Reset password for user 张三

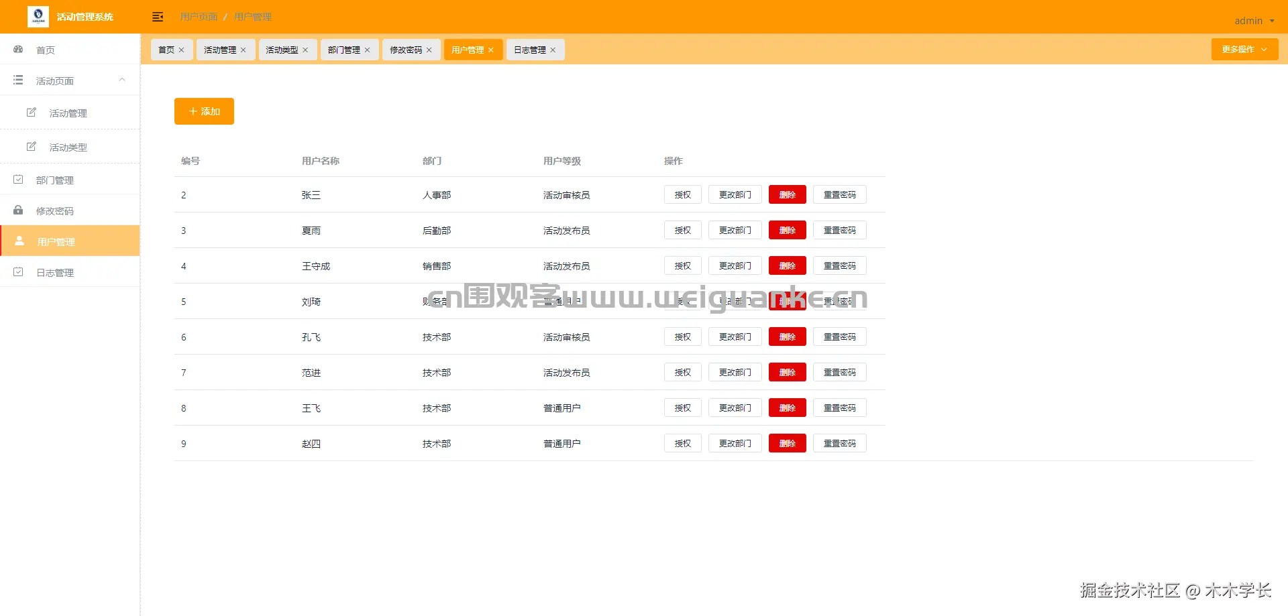pos(840,194)
